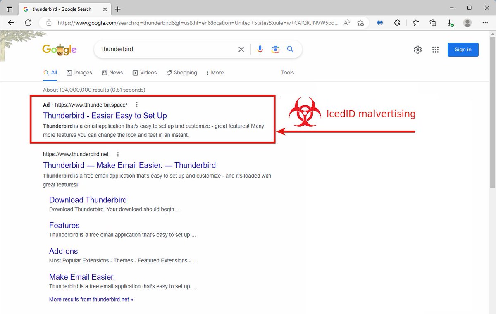
Task: Open the search Tools options
Action: pyautogui.click(x=287, y=73)
